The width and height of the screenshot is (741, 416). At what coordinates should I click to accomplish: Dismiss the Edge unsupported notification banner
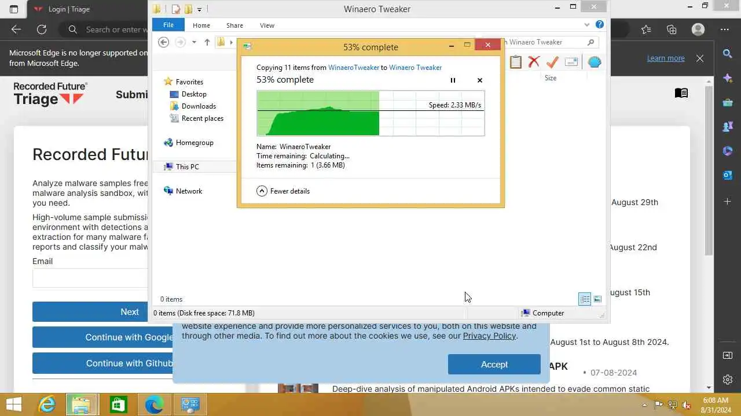coord(700,58)
